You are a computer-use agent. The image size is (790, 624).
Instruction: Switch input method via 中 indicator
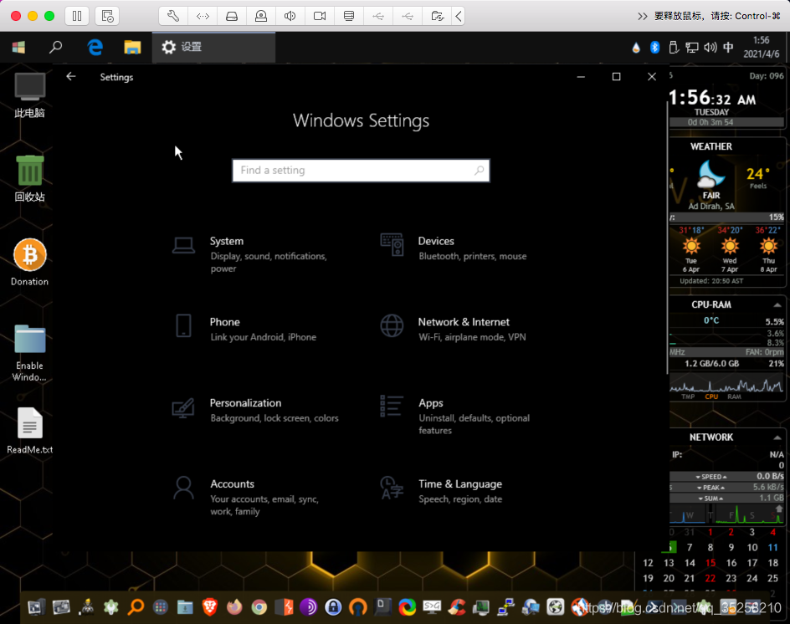728,48
